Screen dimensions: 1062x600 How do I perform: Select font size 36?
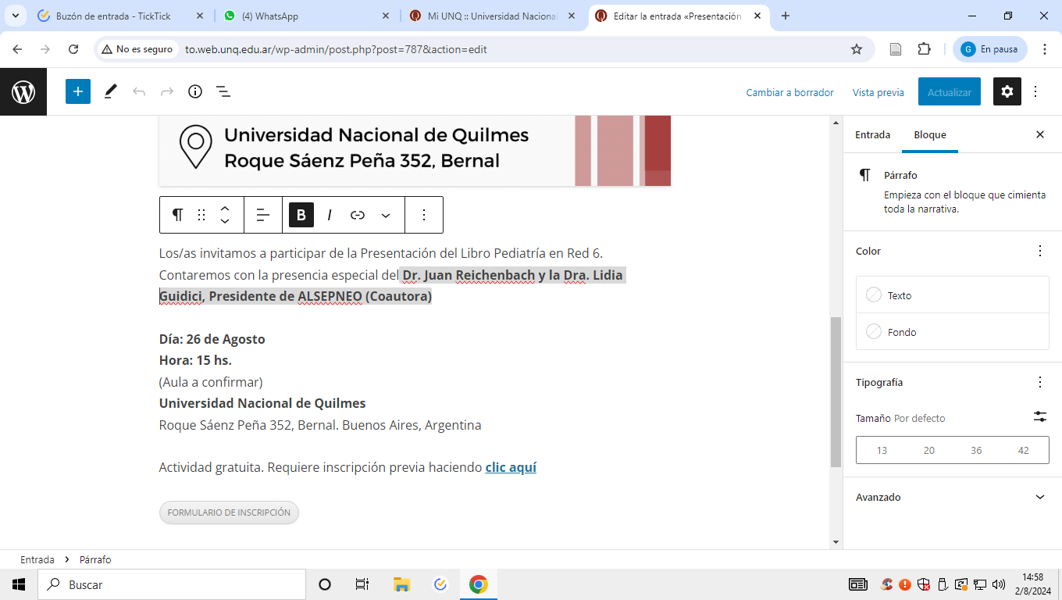point(976,451)
